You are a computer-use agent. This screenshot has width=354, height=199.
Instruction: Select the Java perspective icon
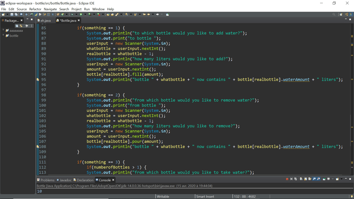point(351,15)
